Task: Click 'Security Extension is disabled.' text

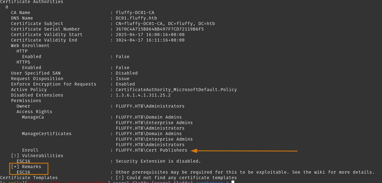Action: point(158,161)
